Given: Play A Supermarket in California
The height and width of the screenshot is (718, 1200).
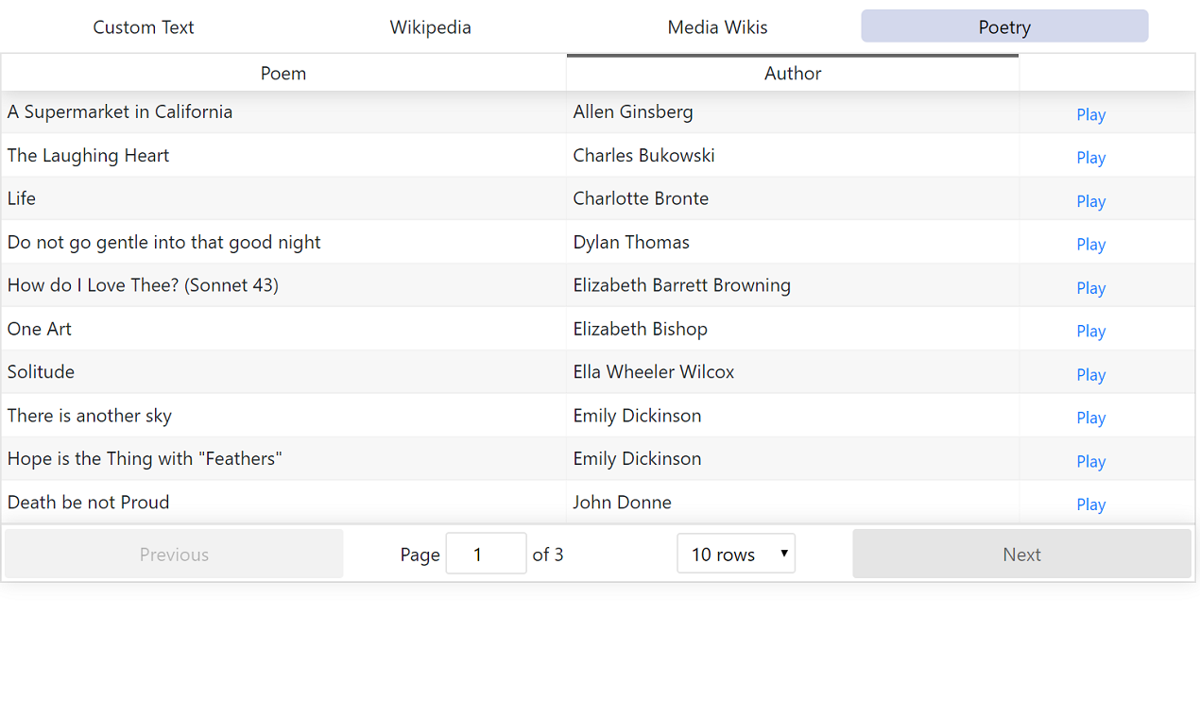Looking at the screenshot, I should [x=1090, y=114].
